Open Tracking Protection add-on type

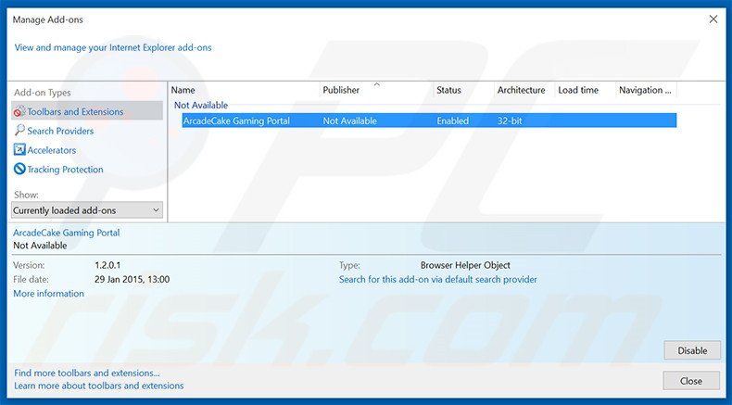(65, 169)
